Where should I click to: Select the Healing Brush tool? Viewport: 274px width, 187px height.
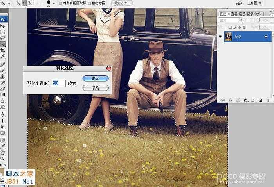(x=3, y=64)
